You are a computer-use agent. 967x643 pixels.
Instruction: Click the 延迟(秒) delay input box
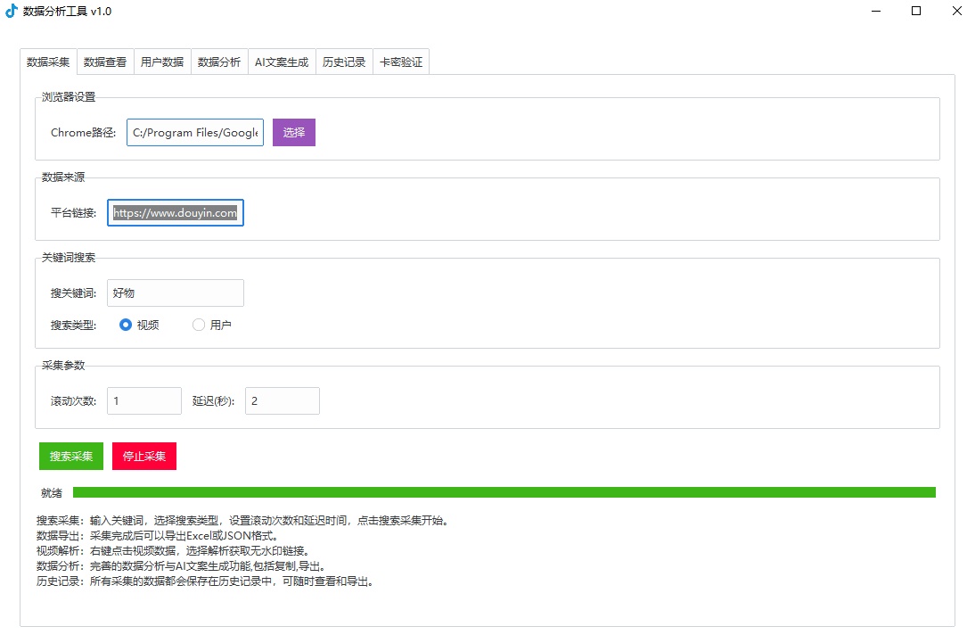coord(283,400)
